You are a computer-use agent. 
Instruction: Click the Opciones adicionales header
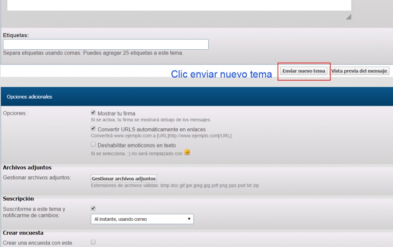[197, 96]
